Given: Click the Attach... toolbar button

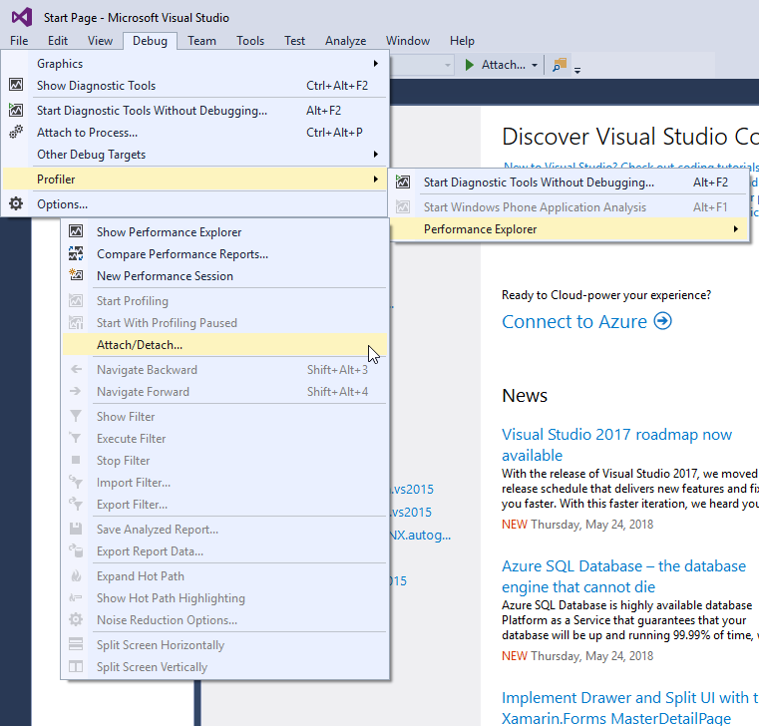Looking at the screenshot, I should pos(501,65).
